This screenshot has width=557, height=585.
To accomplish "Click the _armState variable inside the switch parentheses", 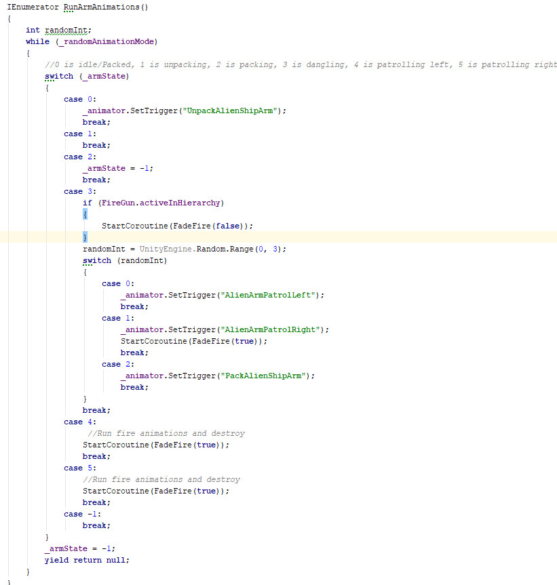I will point(104,76).
